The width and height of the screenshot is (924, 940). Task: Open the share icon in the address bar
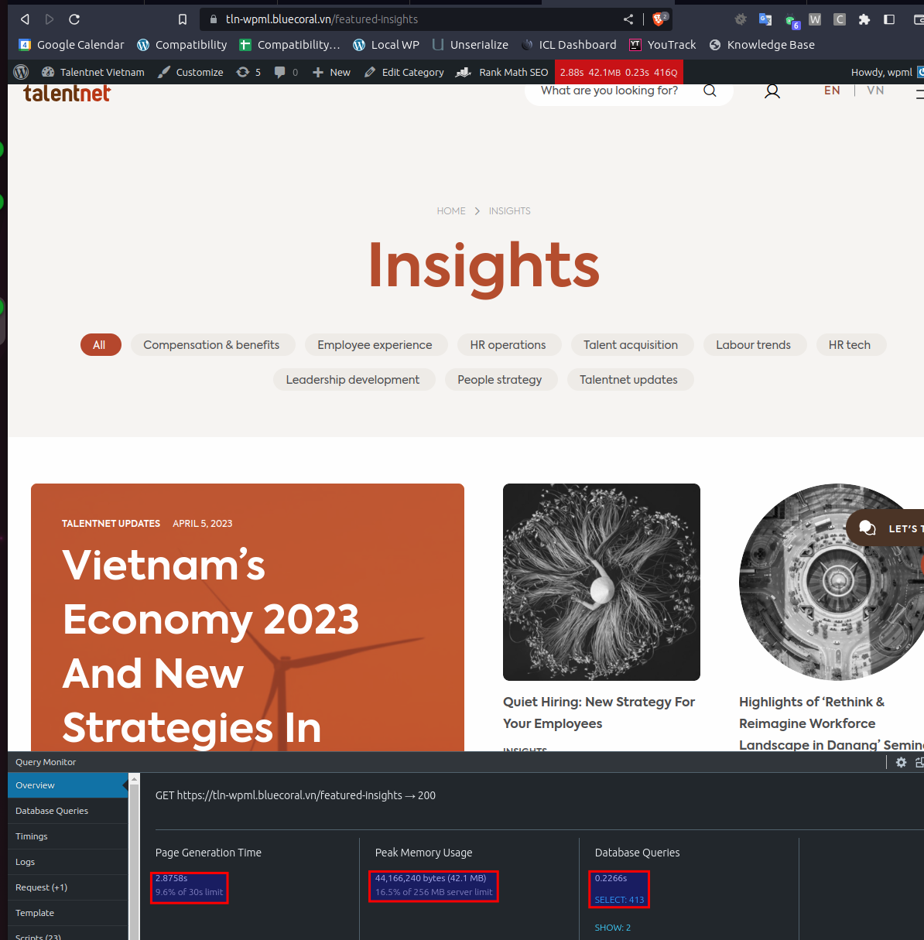pyautogui.click(x=628, y=19)
